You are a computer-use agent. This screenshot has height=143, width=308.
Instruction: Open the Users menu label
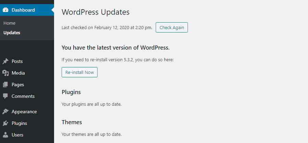pyautogui.click(x=17, y=135)
